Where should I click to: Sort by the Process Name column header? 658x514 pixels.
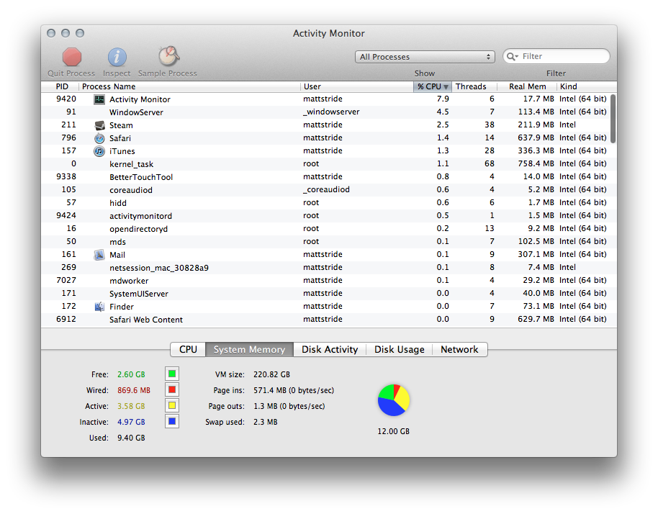point(189,86)
